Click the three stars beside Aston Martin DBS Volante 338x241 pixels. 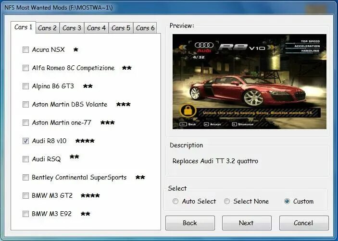coord(123,104)
